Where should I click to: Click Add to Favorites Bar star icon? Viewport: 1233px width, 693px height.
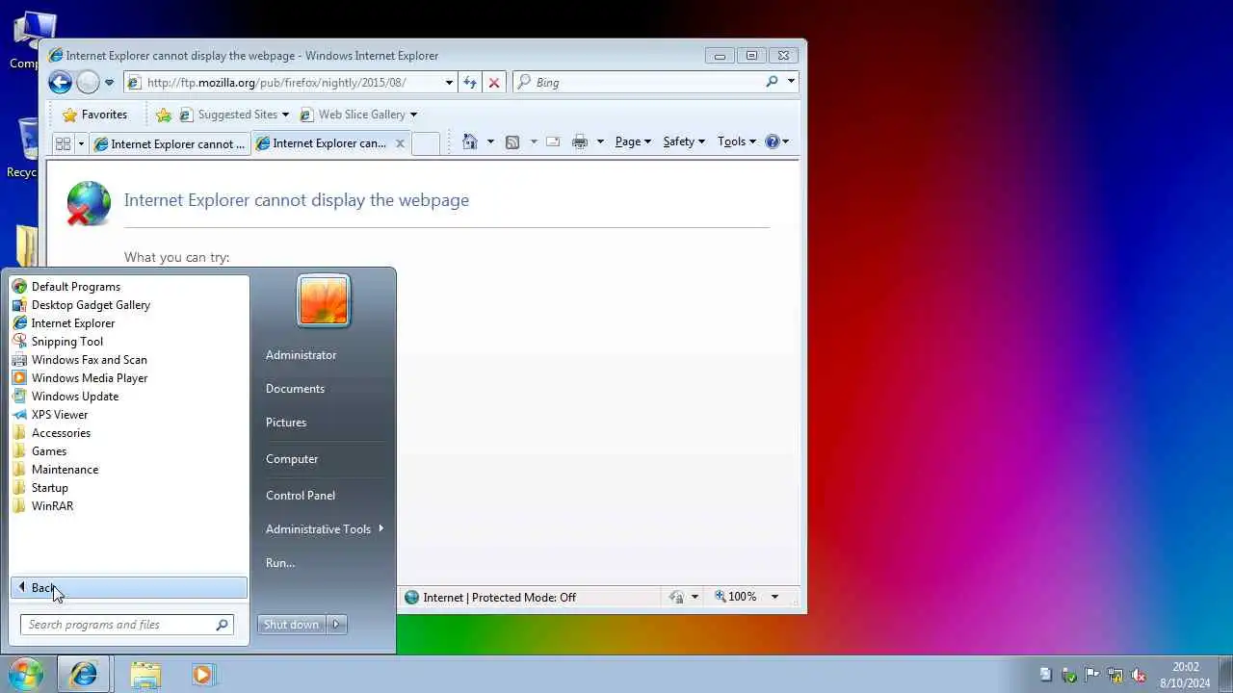click(x=164, y=115)
